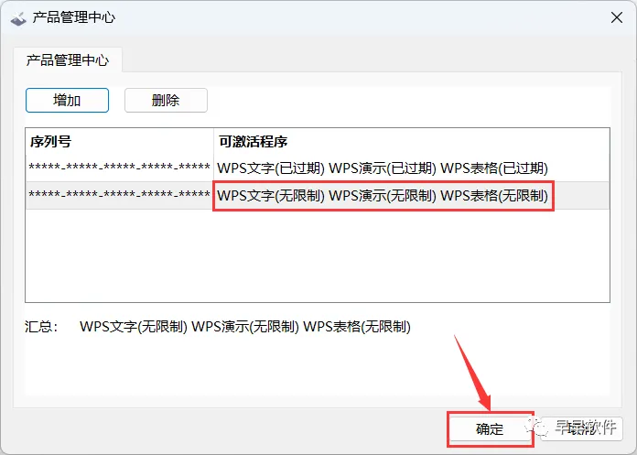Confirm with the 确定 button
Viewport: 637px width, 455px height.
coord(490,428)
